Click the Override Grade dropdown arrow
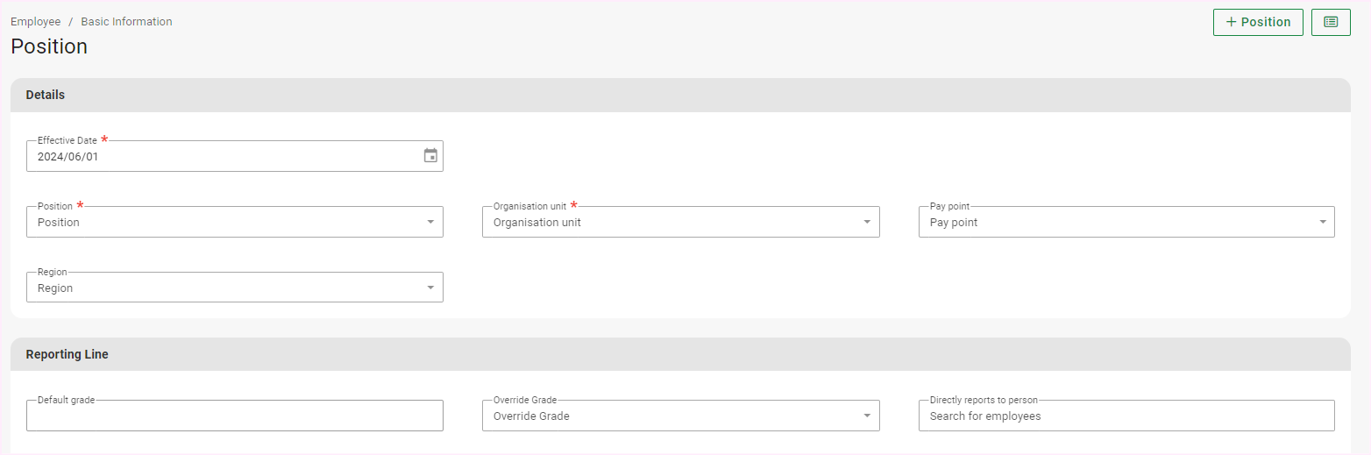The width and height of the screenshot is (1371, 455). pos(867,416)
